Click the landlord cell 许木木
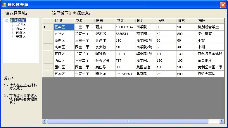228x128 pixels. point(105,34)
